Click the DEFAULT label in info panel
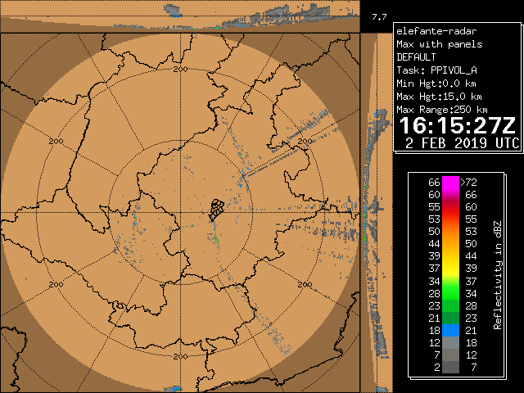 pos(417,57)
